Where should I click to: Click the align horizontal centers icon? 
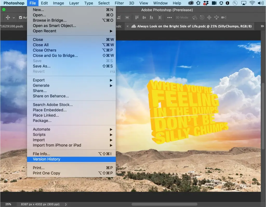(127, 17)
